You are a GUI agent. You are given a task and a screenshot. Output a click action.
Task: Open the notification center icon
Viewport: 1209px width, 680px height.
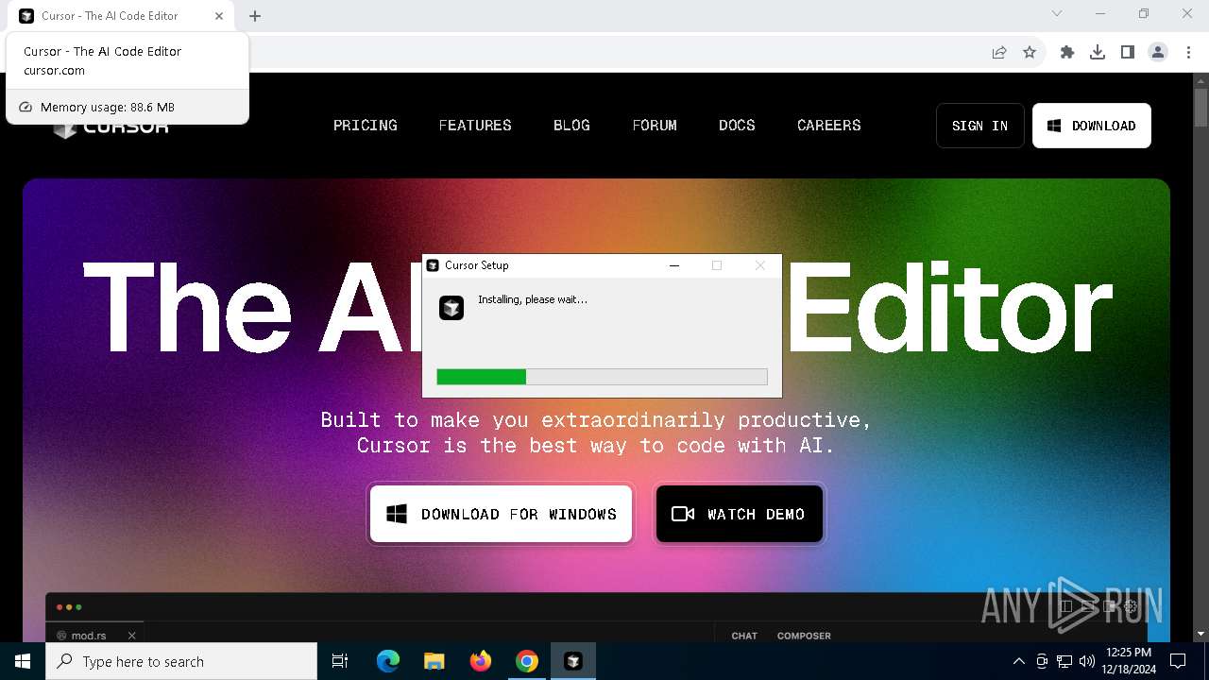click(1178, 661)
